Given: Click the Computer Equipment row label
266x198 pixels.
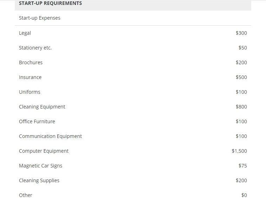Looking at the screenshot, I should [44, 151].
